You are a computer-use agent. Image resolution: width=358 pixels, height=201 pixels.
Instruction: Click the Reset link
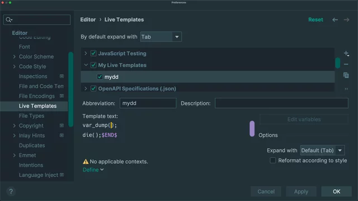[315, 20]
